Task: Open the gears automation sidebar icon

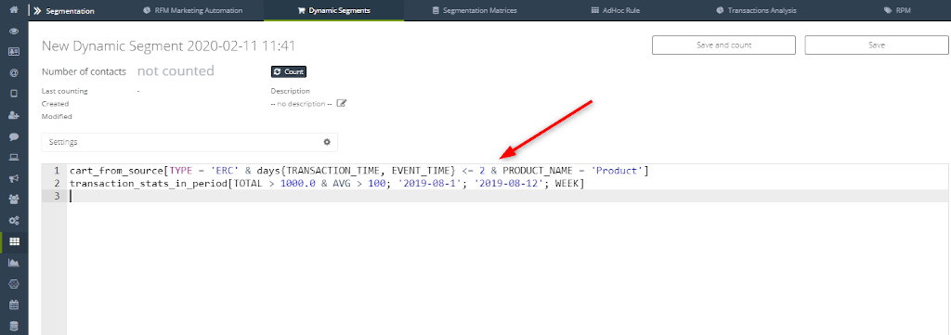Action: tap(14, 221)
